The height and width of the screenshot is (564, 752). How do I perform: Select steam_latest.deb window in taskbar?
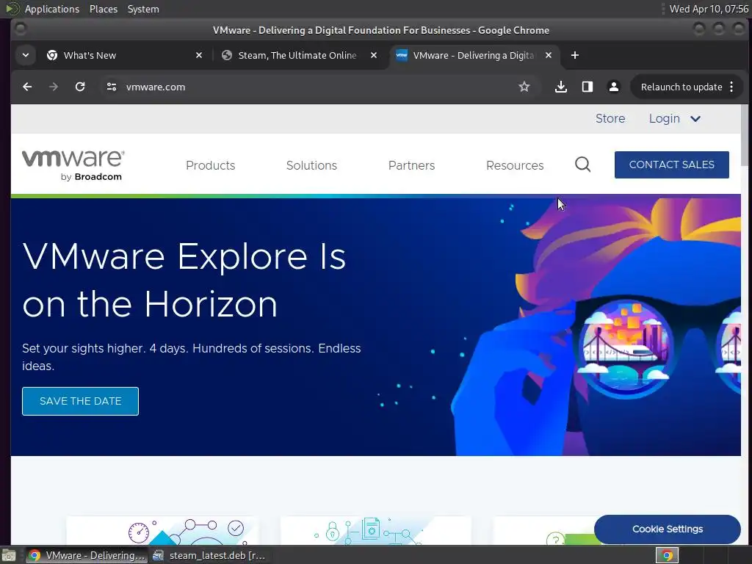pos(209,555)
